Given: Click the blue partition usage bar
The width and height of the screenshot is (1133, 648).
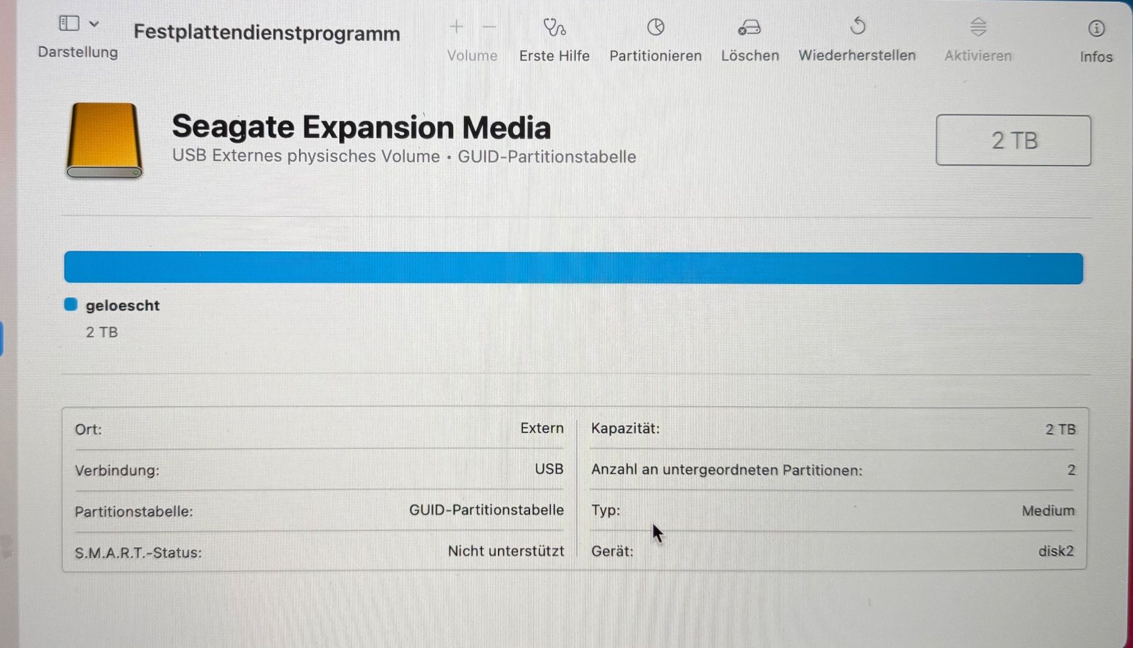Looking at the screenshot, I should click(573, 268).
